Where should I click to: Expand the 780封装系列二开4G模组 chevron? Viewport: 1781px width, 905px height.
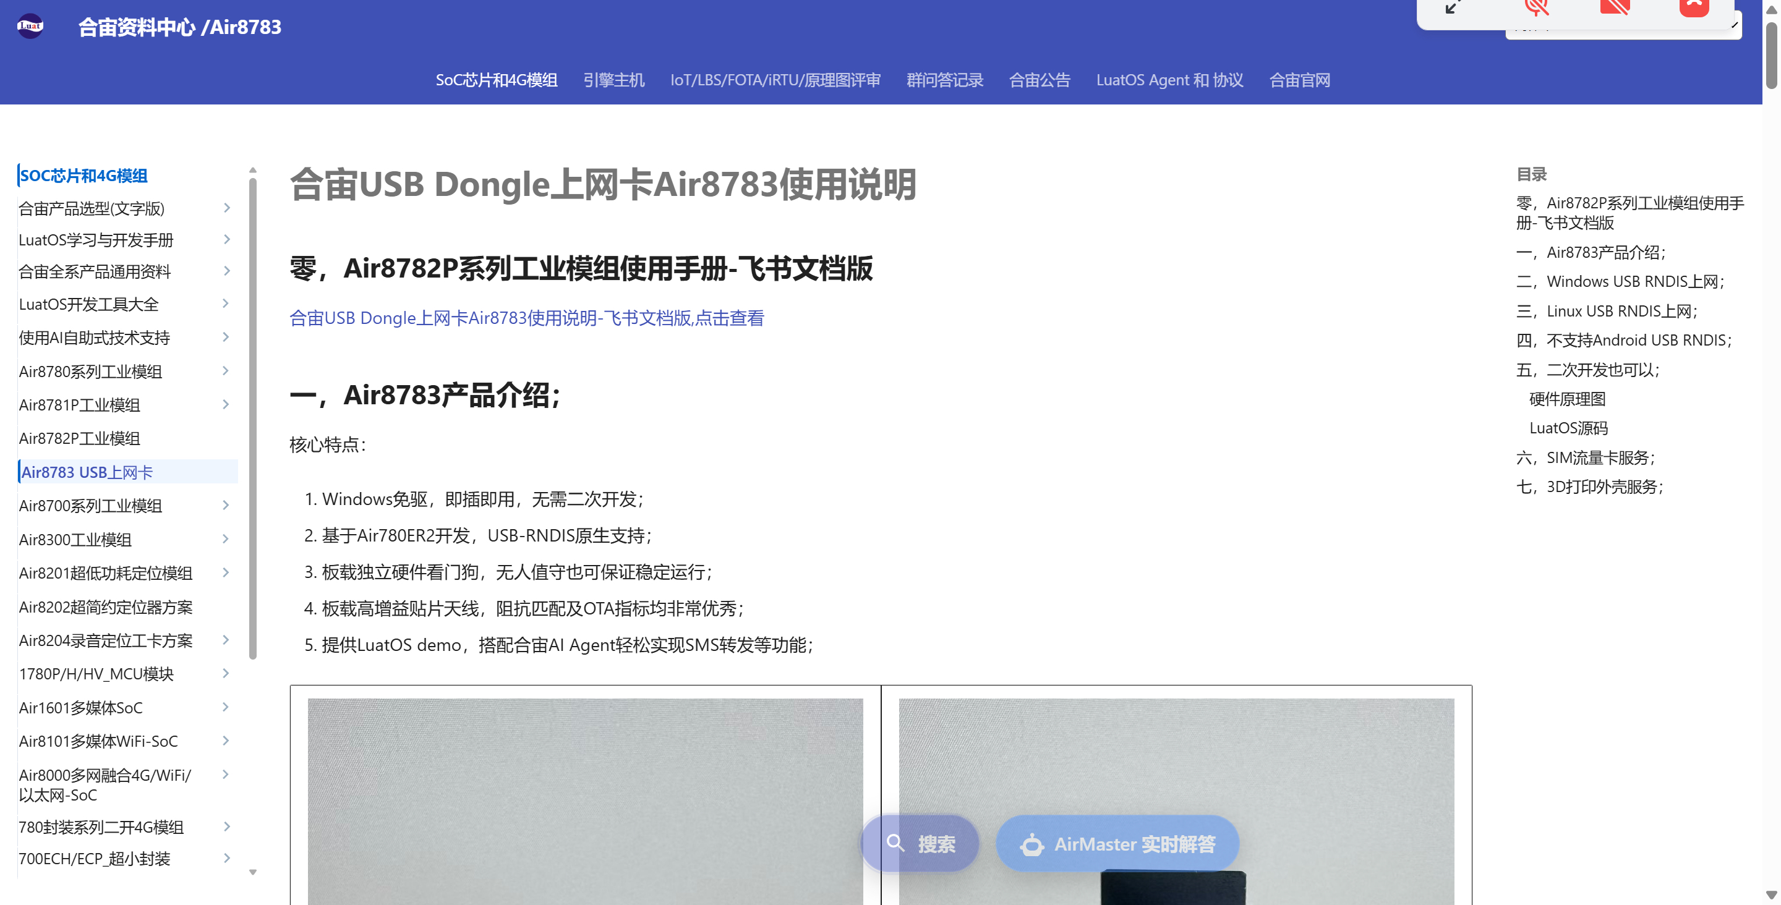click(x=227, y=827)
